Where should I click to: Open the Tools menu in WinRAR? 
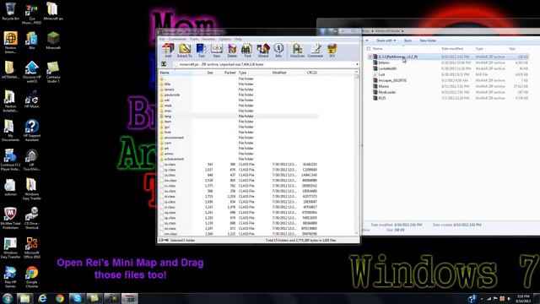[194, 39]
